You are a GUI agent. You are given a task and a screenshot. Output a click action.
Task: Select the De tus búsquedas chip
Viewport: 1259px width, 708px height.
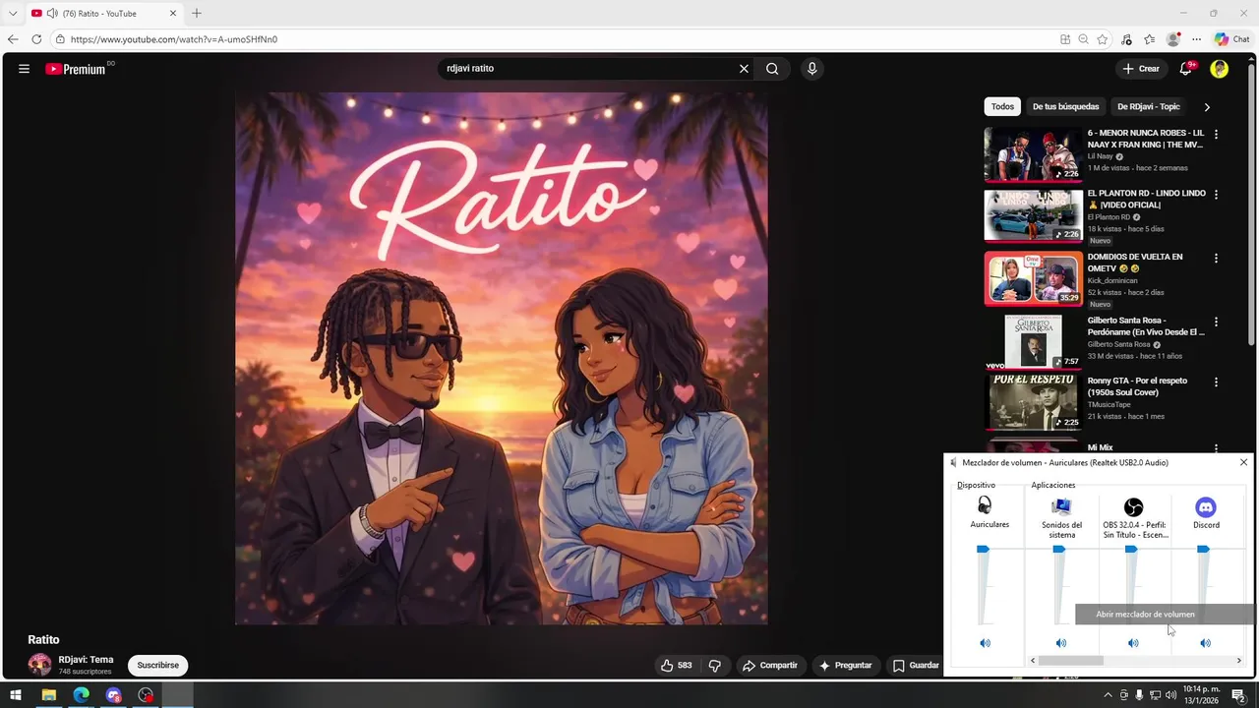tap(1065, 106)
